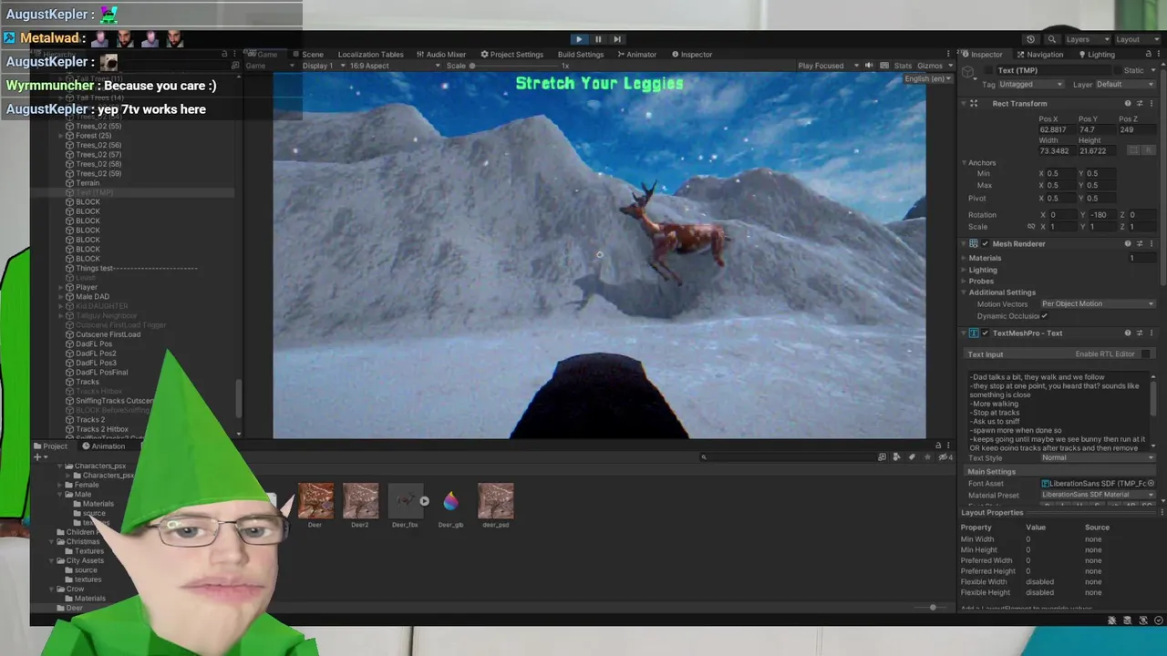Open the Build Settings tab
This screenshot has width=1167, height=656.
[581, 54]
